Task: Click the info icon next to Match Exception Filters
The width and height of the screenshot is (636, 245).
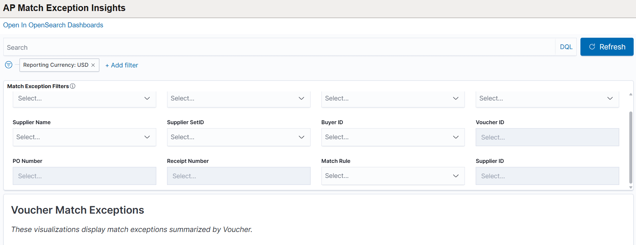Action: [73, 86]
